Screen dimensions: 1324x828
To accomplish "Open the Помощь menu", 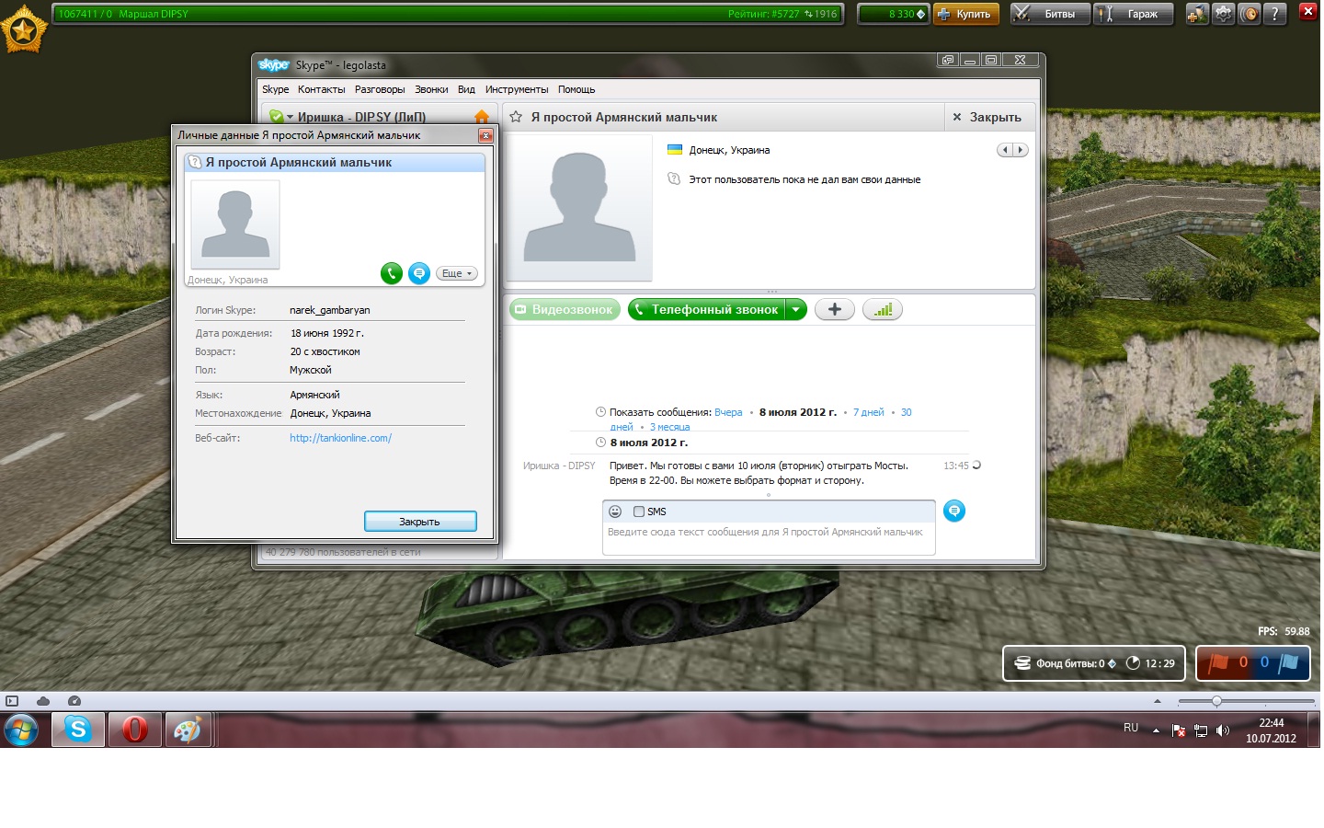I will pyautogui.click(x=576, y=89).
